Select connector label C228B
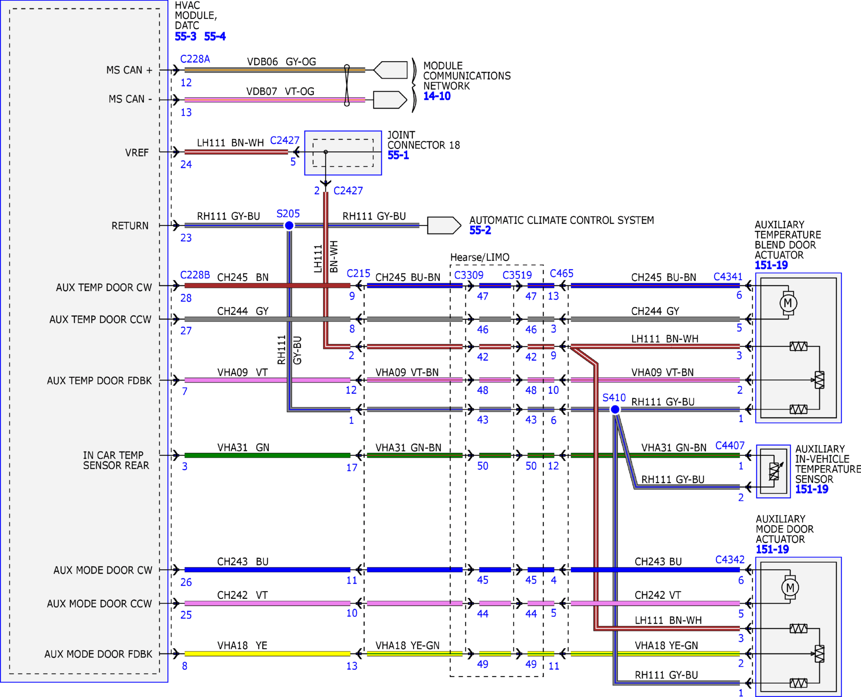Screen dimensions: 861x697 195,275
